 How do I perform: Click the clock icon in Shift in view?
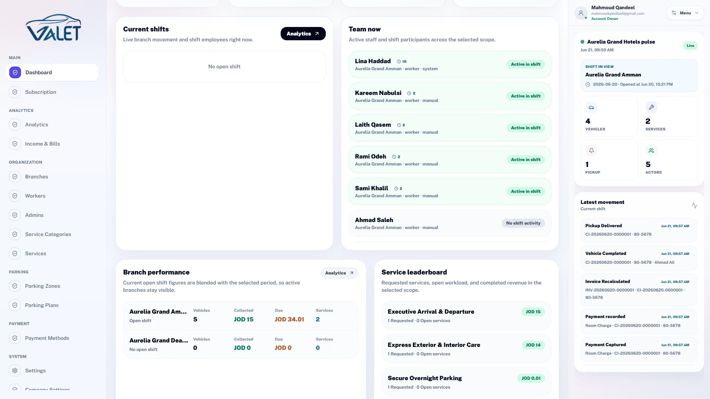[588, 85]
